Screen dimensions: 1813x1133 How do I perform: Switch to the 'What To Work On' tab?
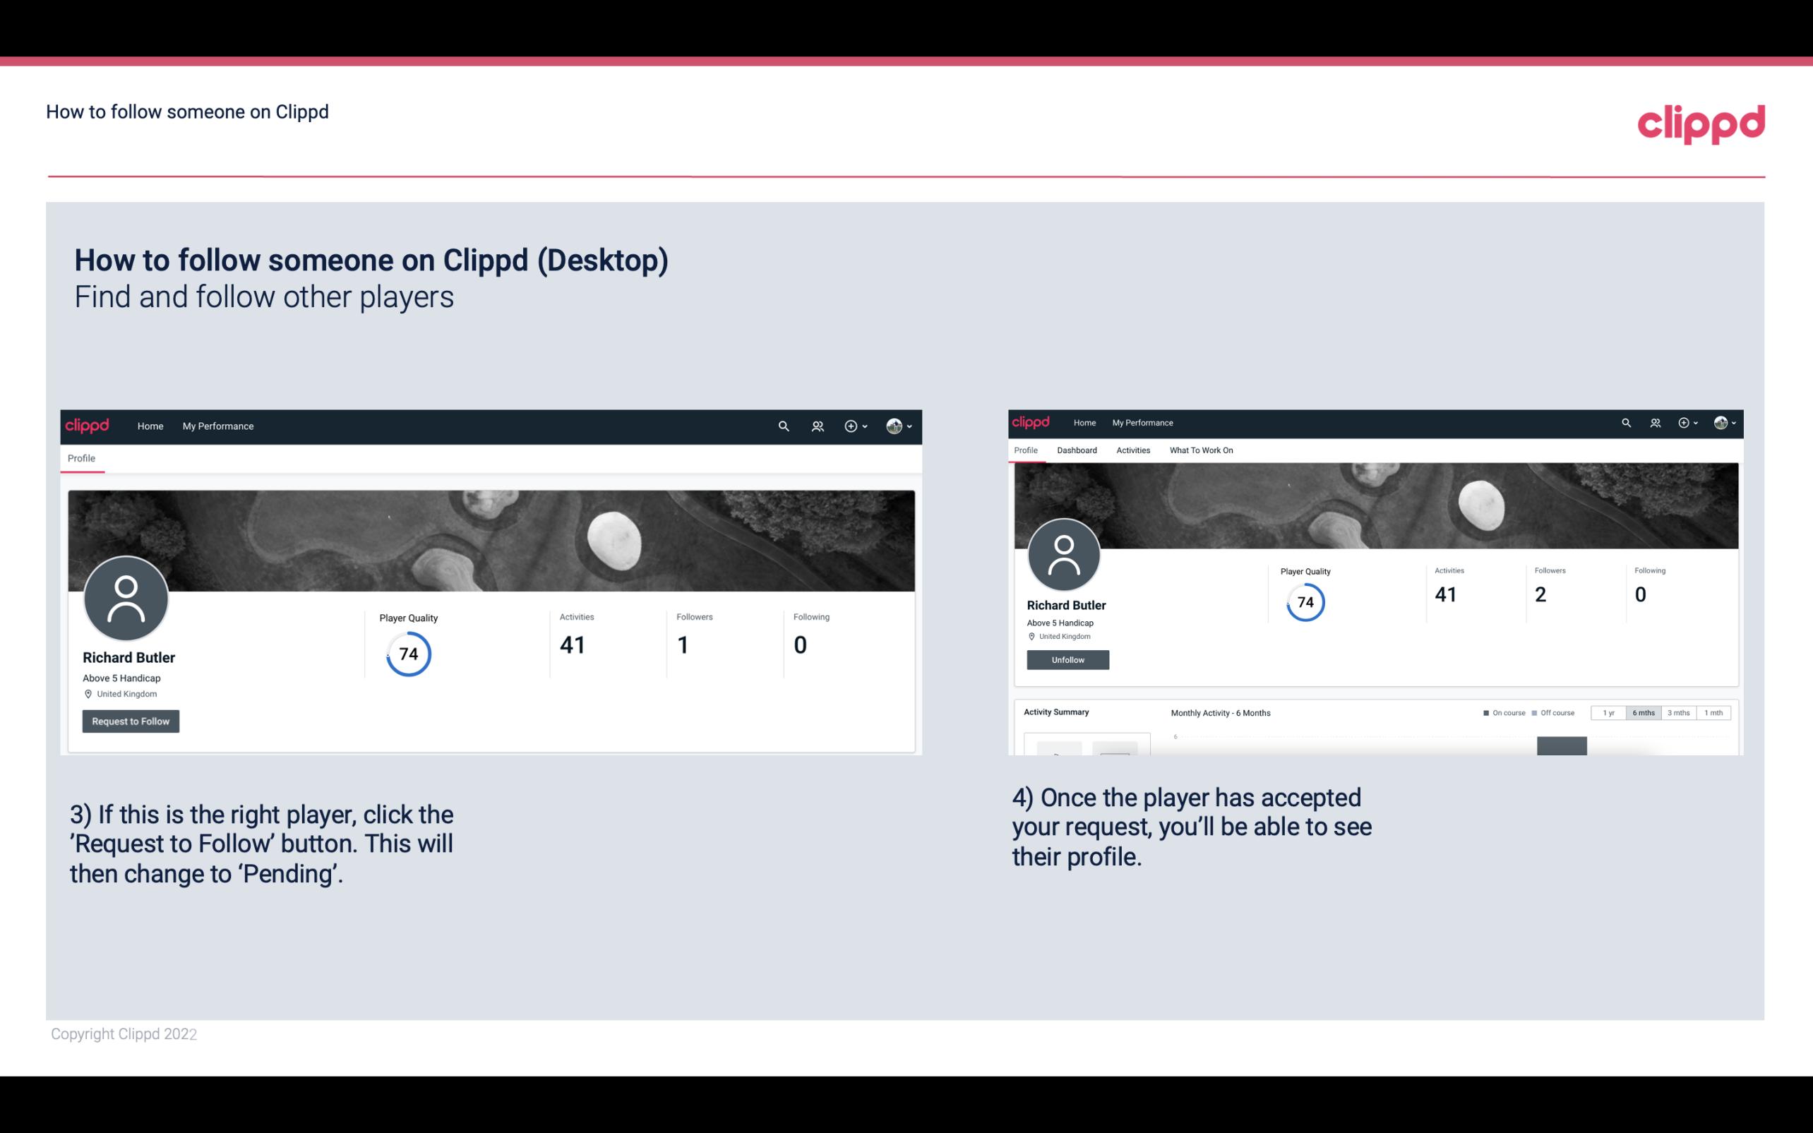1201,450
